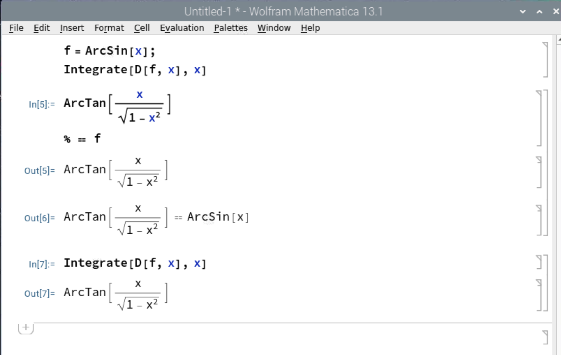Select the cell bracket for Out[7]
This screenshot has width=561, height=355.
(x=540, y=295)
